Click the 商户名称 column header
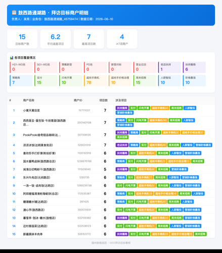This screenshot has width=222, height=253. pyautogui.click(x=29, y=100)
